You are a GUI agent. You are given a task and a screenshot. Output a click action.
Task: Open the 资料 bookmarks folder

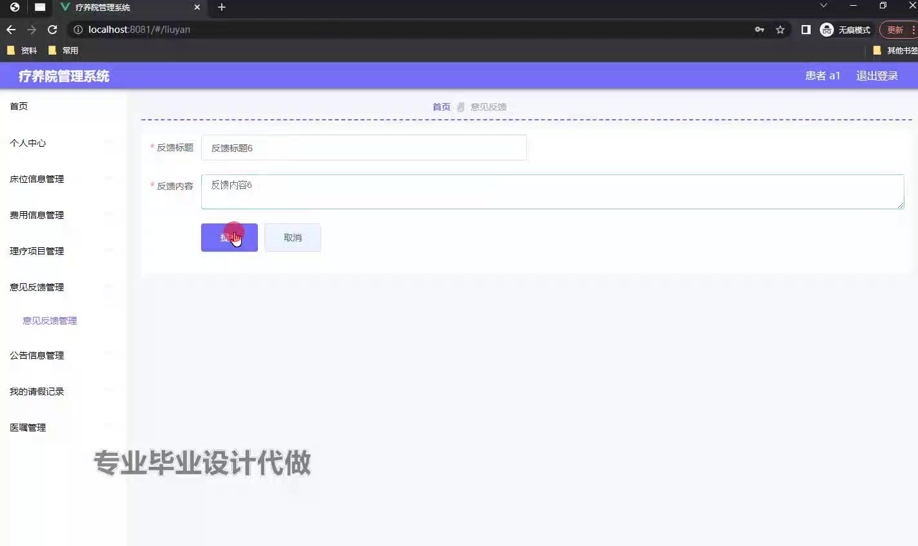(x=21, y=50)
